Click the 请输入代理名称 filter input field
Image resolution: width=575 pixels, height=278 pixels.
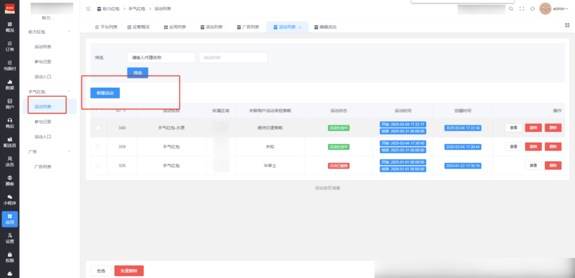[161, 57]
